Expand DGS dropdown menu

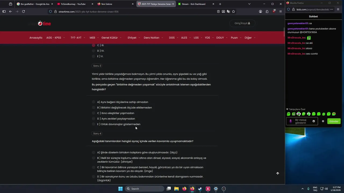pyautogui.click(x=173, y=38)
